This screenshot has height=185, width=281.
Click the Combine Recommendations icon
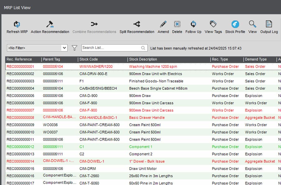(94, 24)
